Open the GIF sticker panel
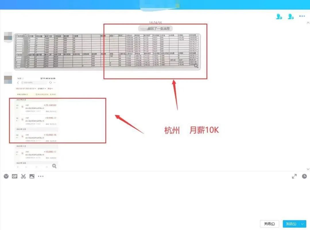Image resolution: width=310 pixels, height=230 pixels. coord(15,176)
